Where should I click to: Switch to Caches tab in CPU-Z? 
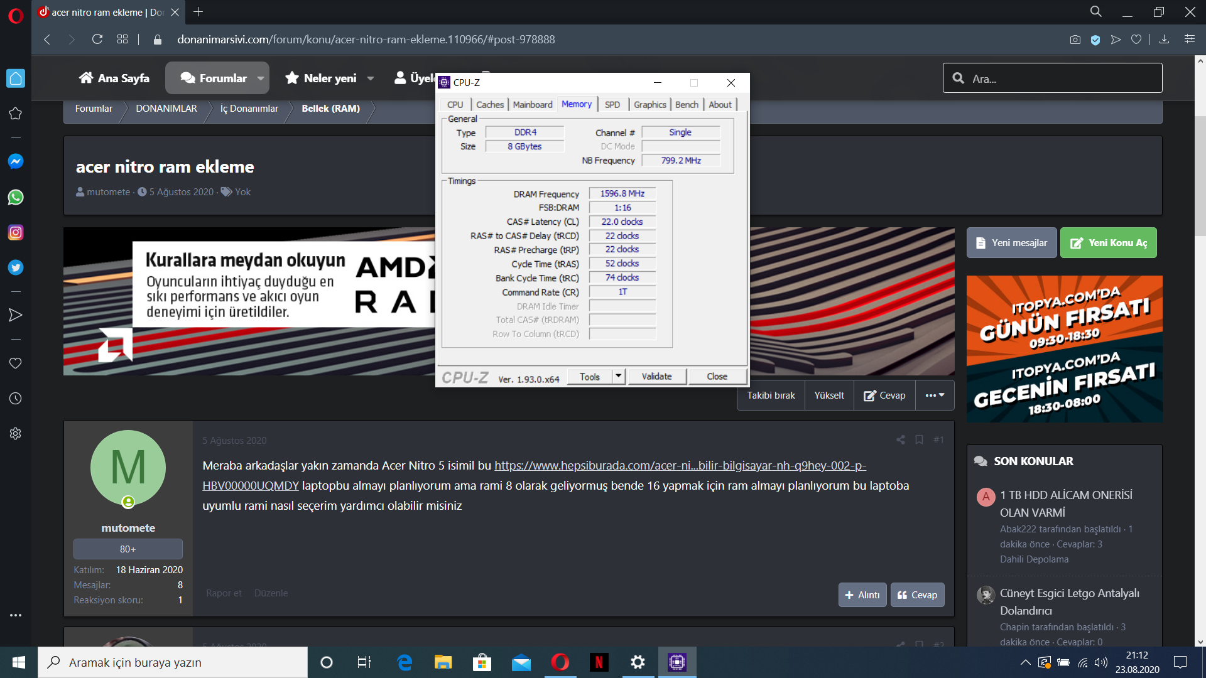click(490, 105)
